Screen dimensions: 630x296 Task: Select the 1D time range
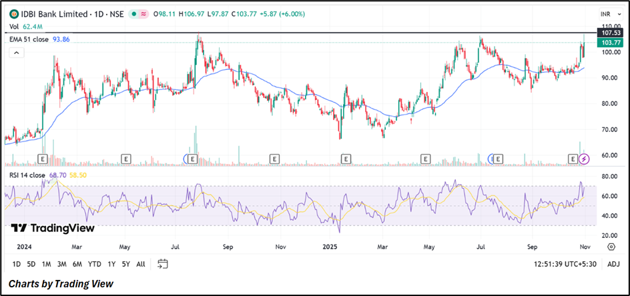pos(17,264)
